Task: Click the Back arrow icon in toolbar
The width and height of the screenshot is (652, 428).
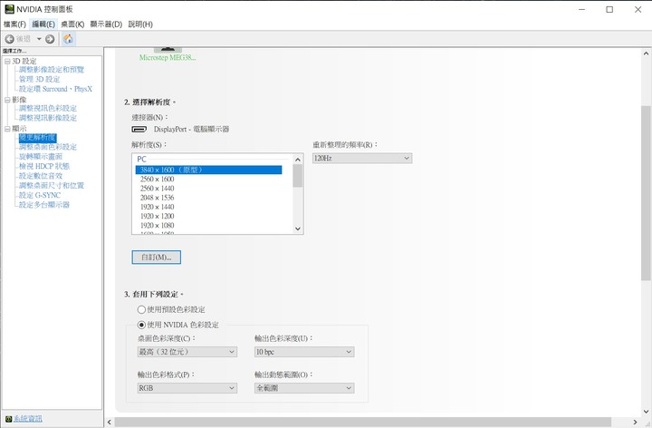Action: 9,39
